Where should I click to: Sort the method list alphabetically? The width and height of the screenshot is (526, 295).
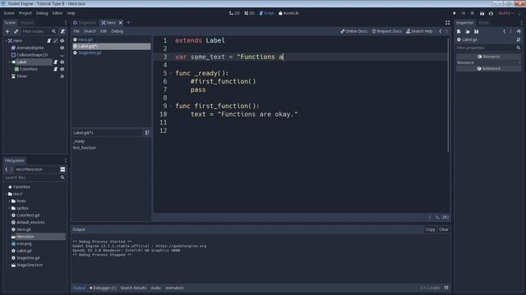click(147, 133)
